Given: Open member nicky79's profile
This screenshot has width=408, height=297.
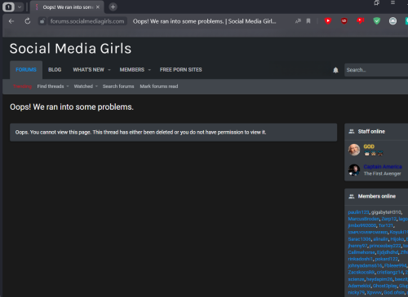Looking at the screenshot, I should [x=356, y=292].
